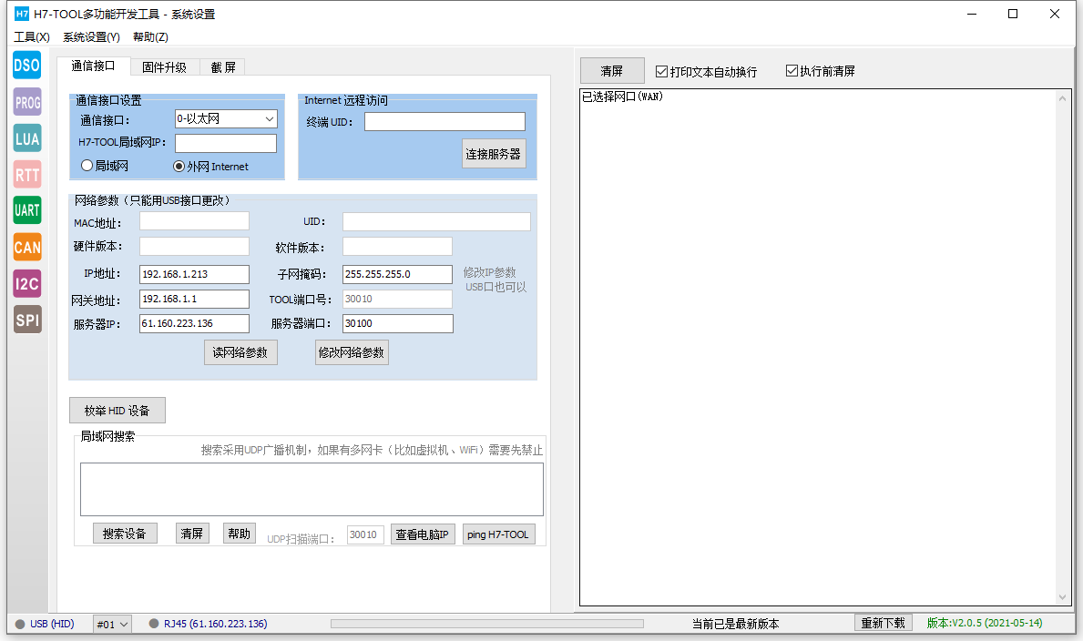Click the H7 app icon in title bar
The width and height of the screenshot is (1083, 641).
coord(22,14)
